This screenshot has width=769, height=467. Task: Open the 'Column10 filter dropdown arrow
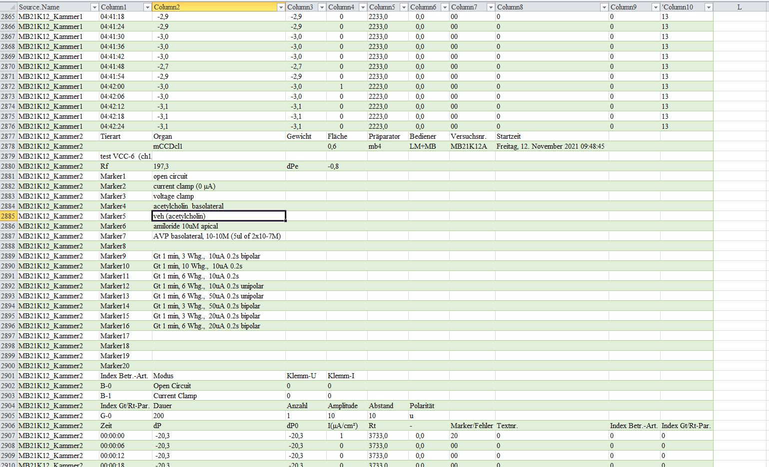pos(708,7)
